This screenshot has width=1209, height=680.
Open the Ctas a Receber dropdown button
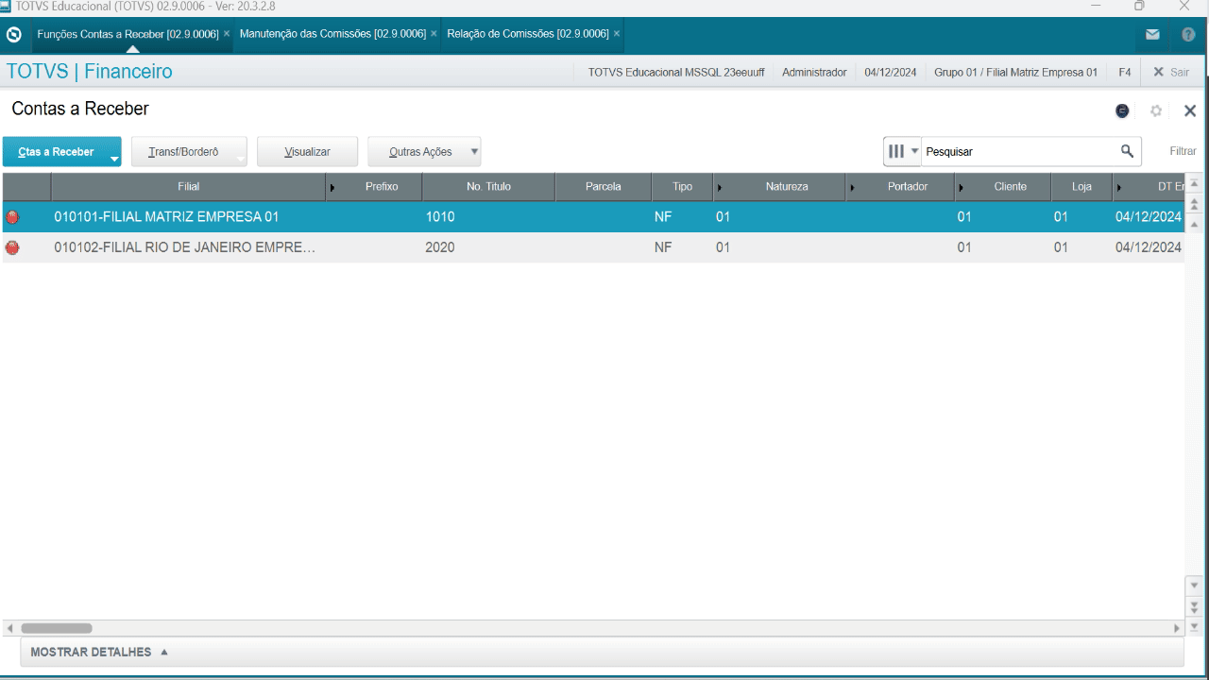coord(62,152)
